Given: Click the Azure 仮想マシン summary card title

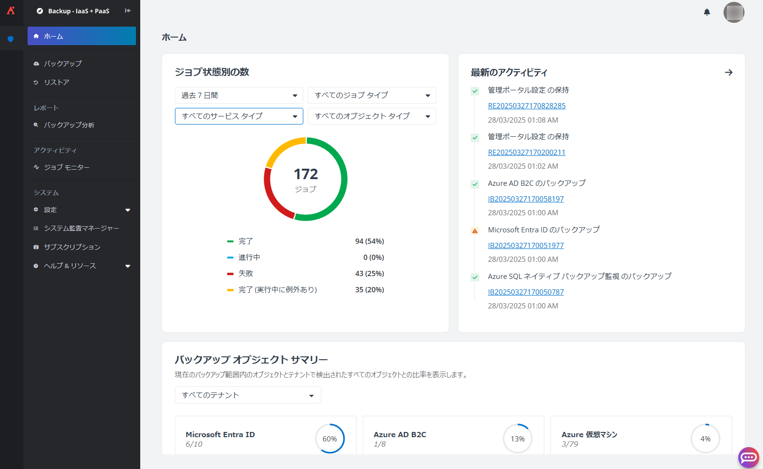Looking at the screenshot, I should (589, 435).
